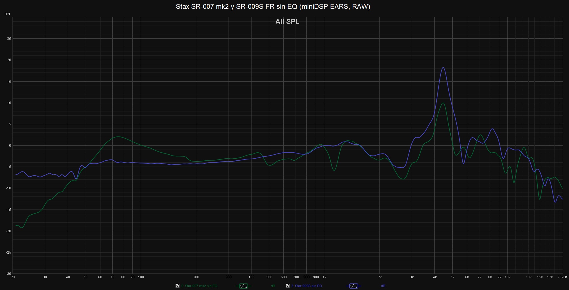
Task: Click the 1k frequency axis label
Action: click(324, 277)
